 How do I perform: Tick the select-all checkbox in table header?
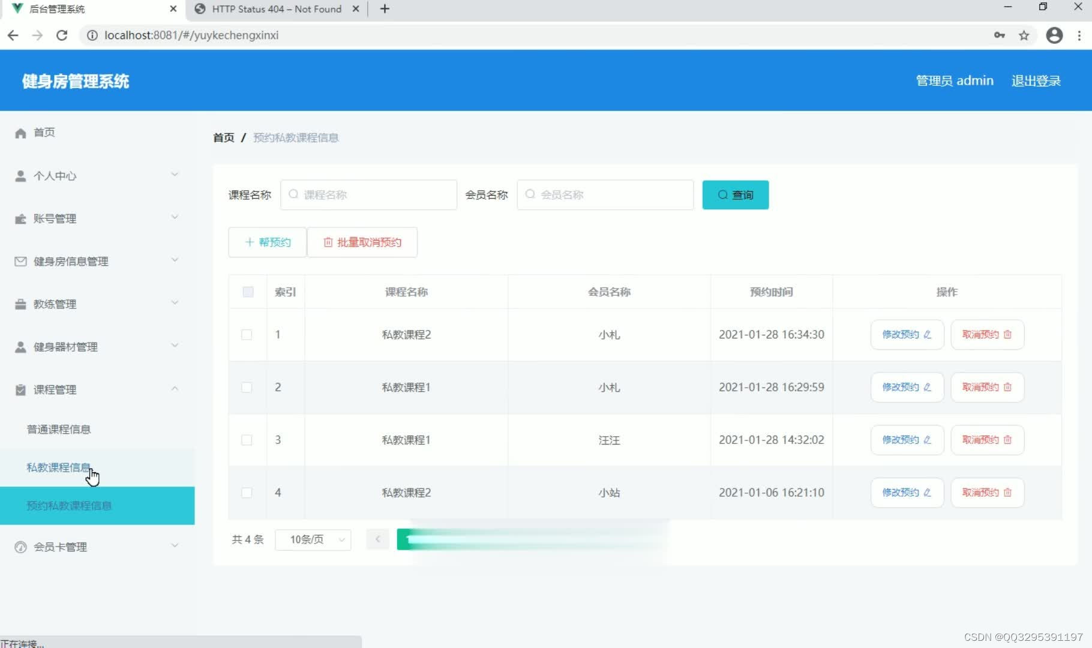(x=248, y=292)
